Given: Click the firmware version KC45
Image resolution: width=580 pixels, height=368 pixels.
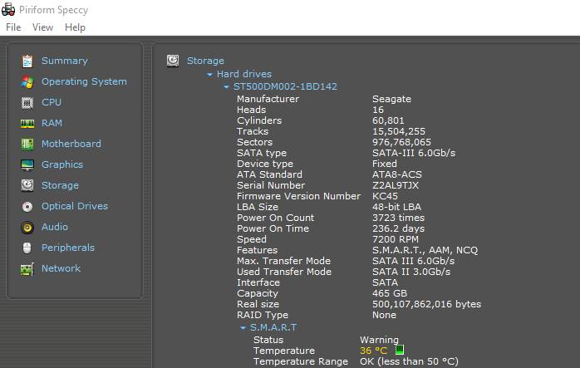Looking at the screenshot, I should pos(385,196).
